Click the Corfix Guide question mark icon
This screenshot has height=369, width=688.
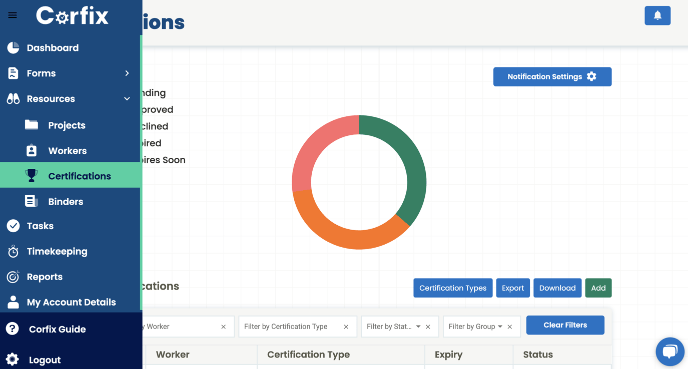(13, 329)
